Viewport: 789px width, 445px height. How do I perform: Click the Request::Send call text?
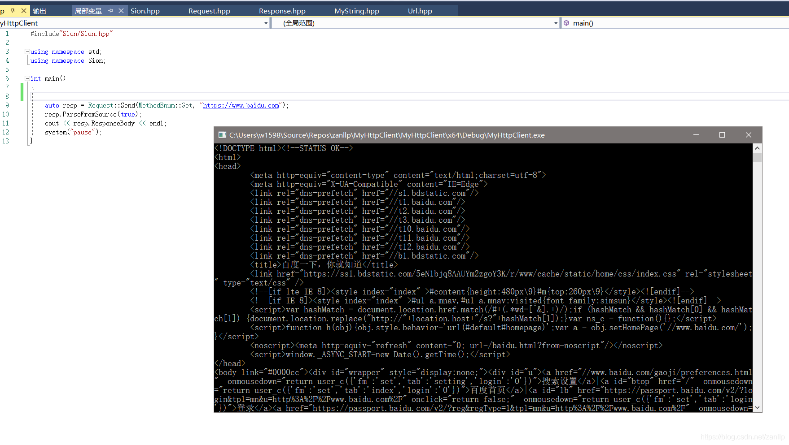(x=111, y=105)
